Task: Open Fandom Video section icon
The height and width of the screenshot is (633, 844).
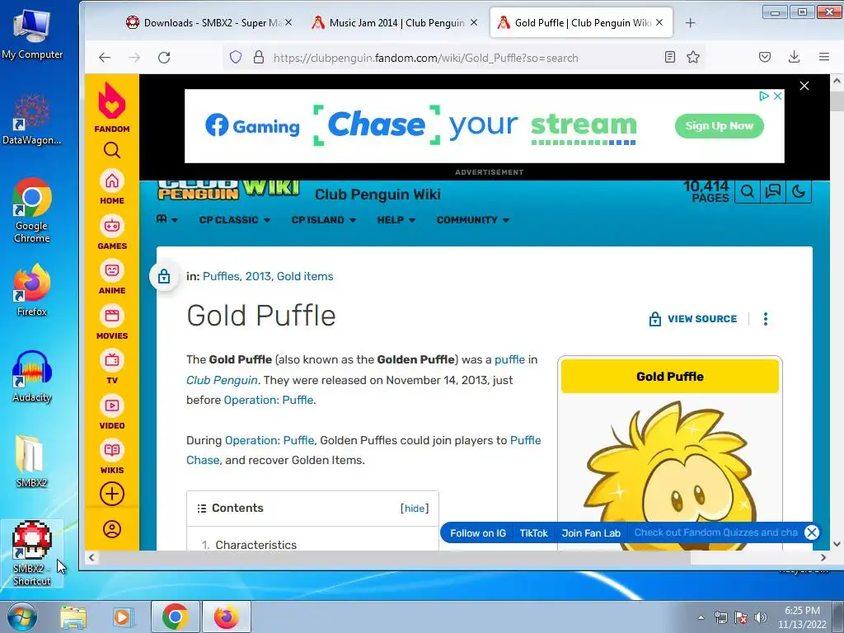Action: point(112,406)
